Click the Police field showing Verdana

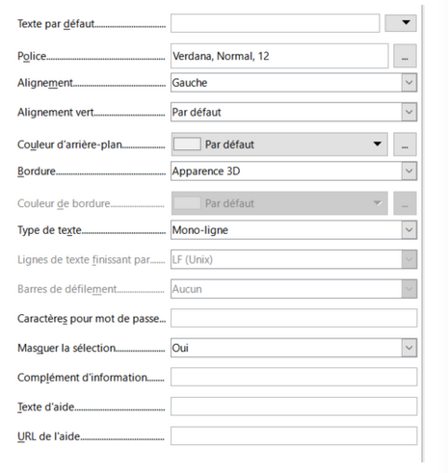click(279, 56)
